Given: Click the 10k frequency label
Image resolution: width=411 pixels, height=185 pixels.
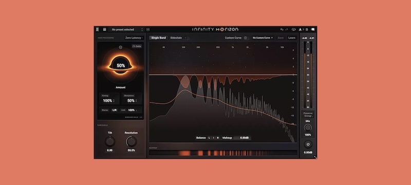Looking at the screenshot, I should (x=282, y=47).
